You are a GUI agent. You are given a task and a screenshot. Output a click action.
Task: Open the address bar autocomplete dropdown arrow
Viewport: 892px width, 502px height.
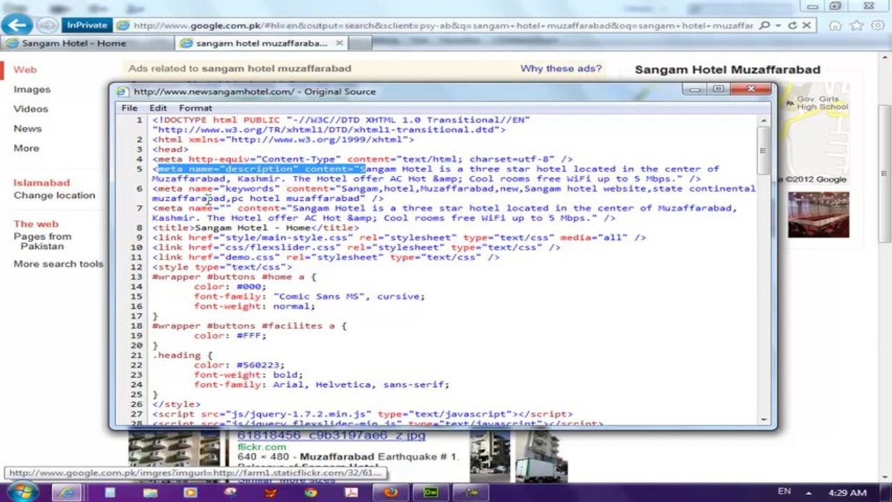(x=778, y=25)
